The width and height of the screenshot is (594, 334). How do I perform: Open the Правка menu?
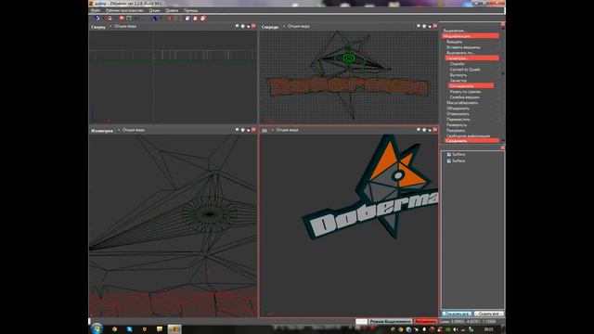[172, 10]
